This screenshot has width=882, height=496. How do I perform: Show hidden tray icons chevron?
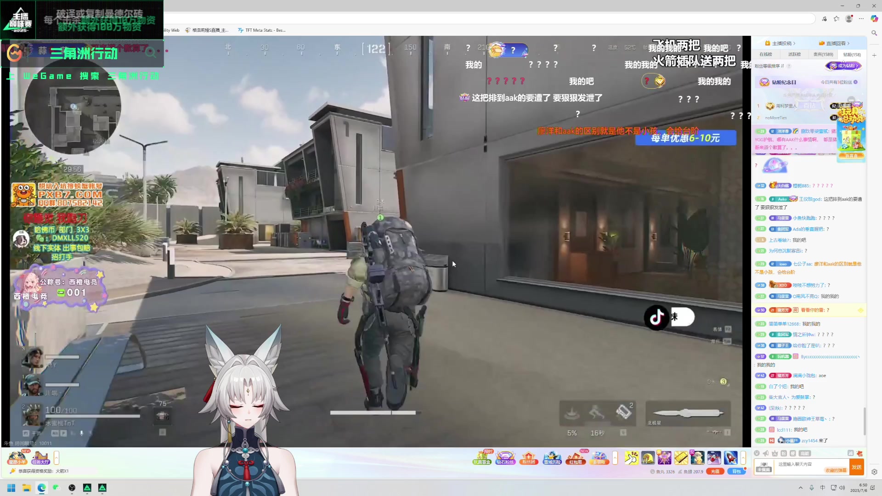(x=801, y=488)
